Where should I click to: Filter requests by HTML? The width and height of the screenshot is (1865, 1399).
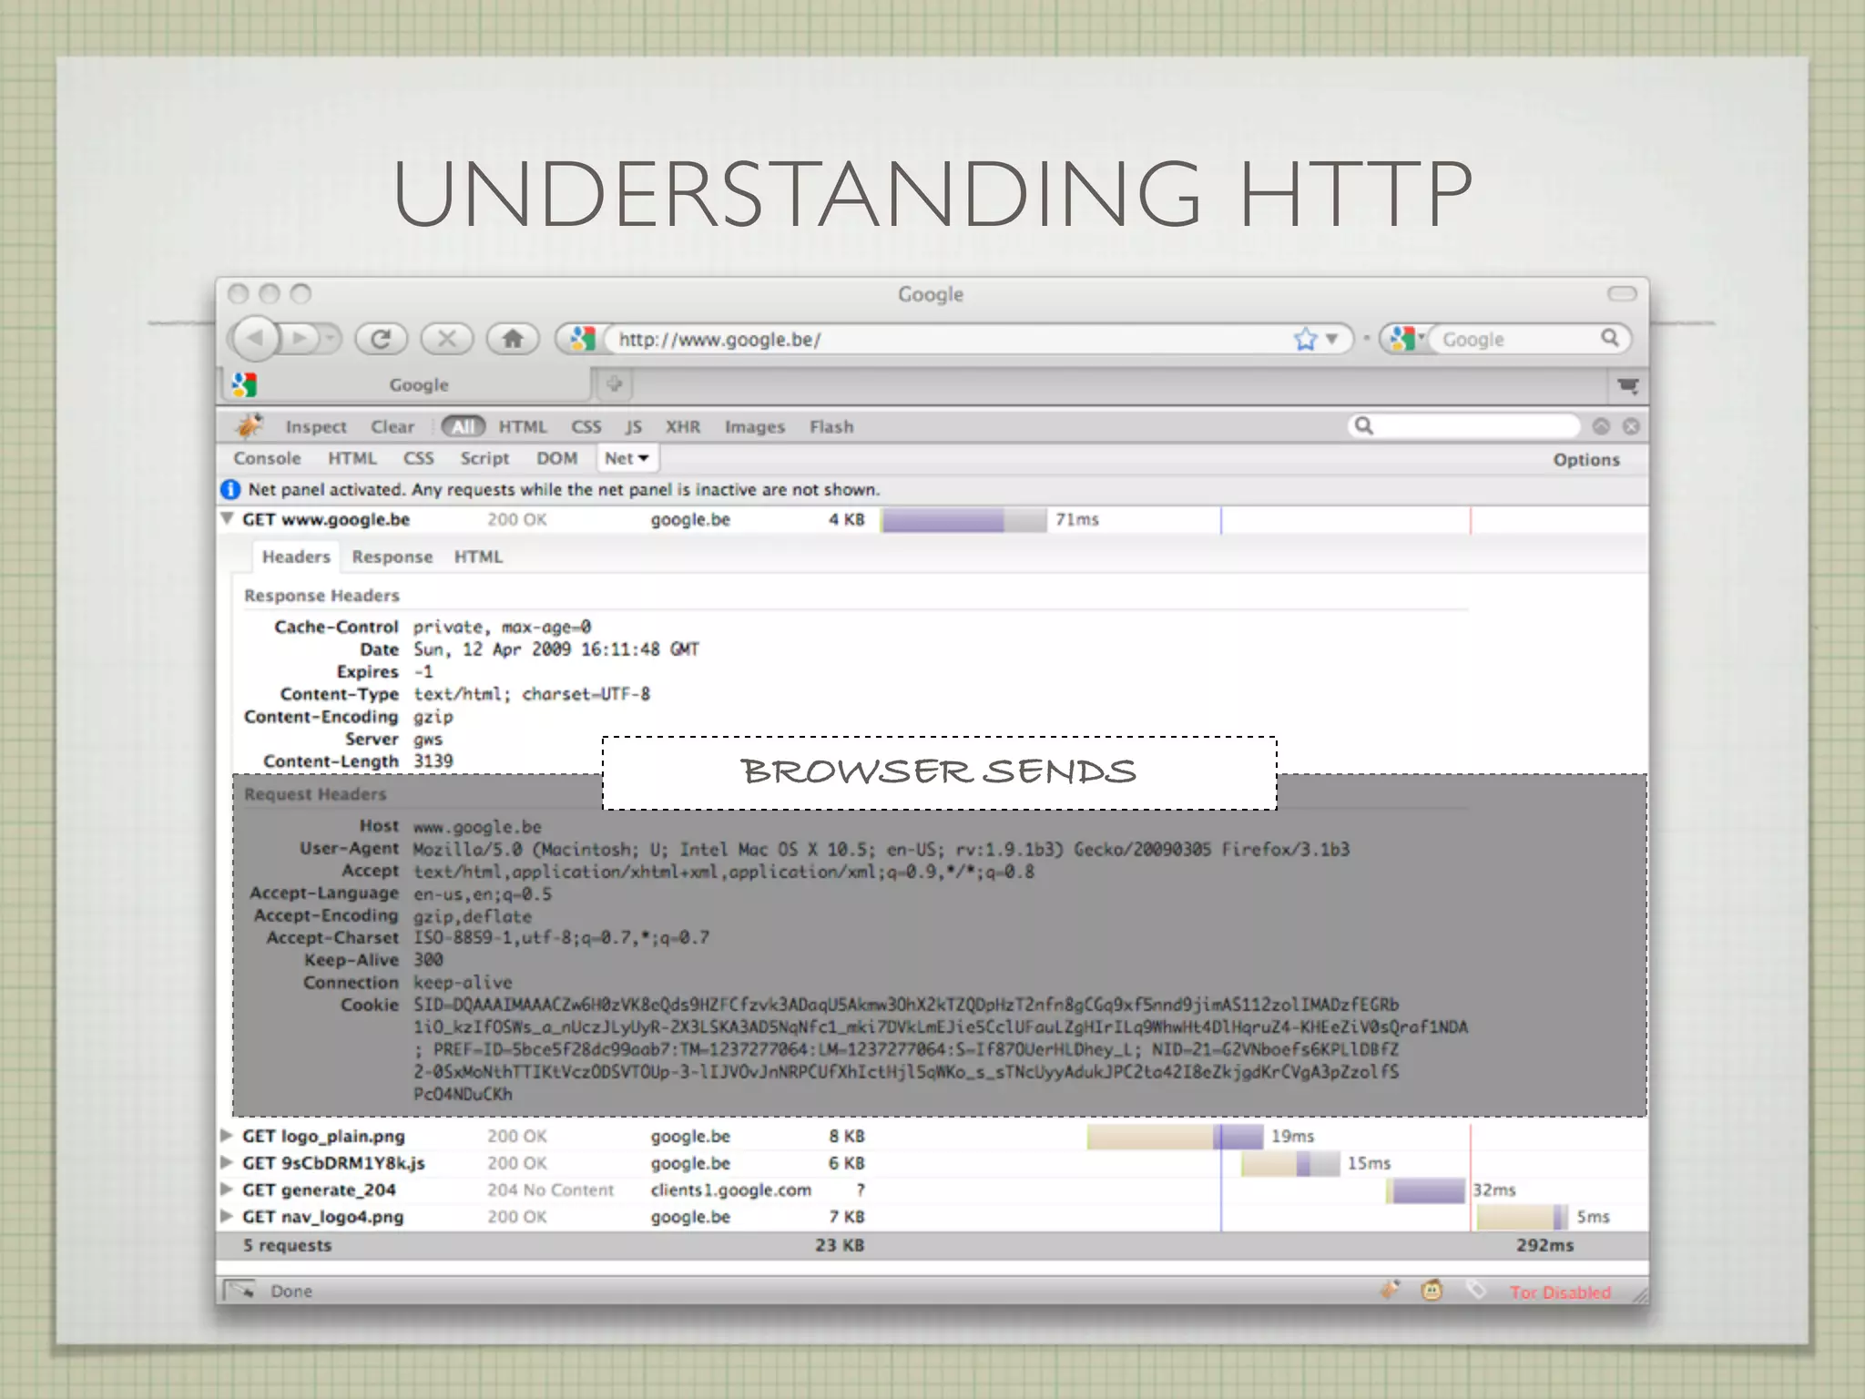(x=523, y=426)
